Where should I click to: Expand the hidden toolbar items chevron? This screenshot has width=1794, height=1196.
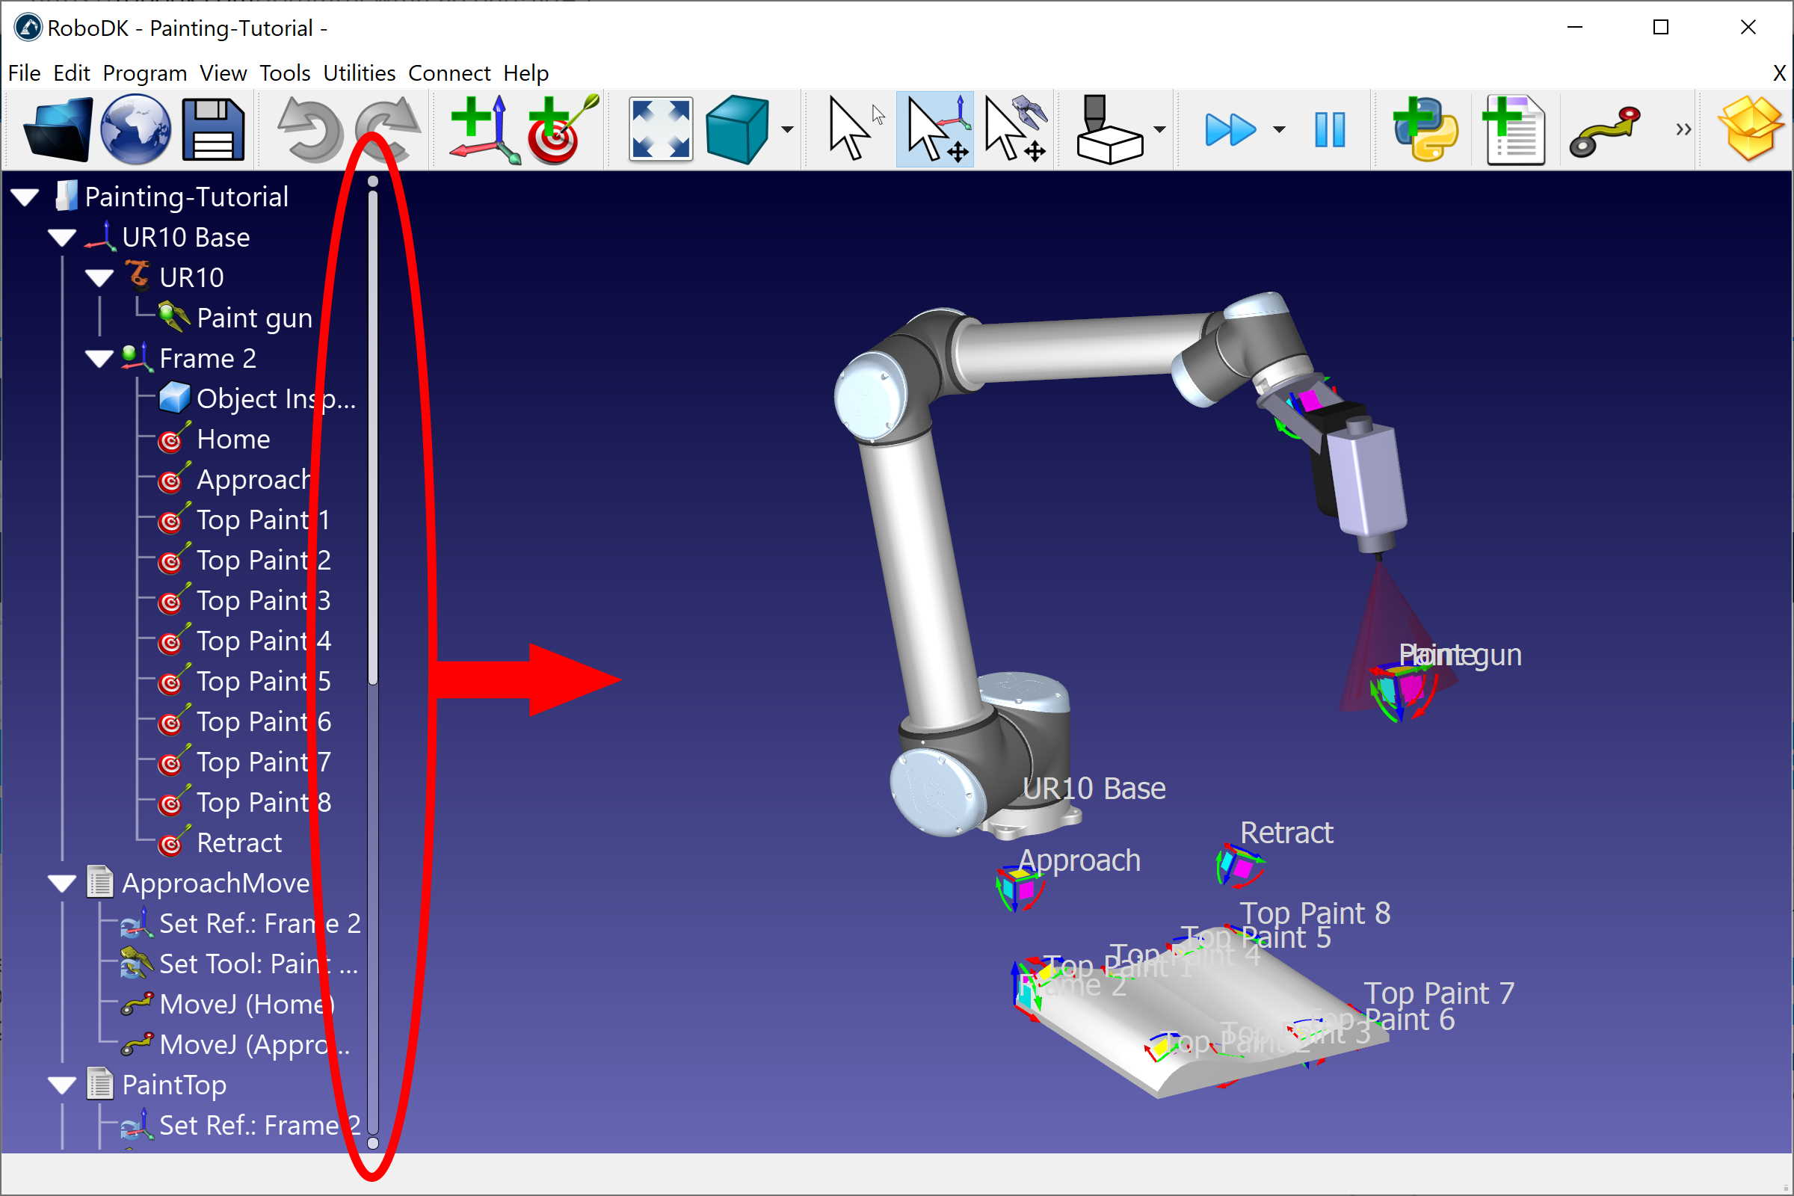1683,129
